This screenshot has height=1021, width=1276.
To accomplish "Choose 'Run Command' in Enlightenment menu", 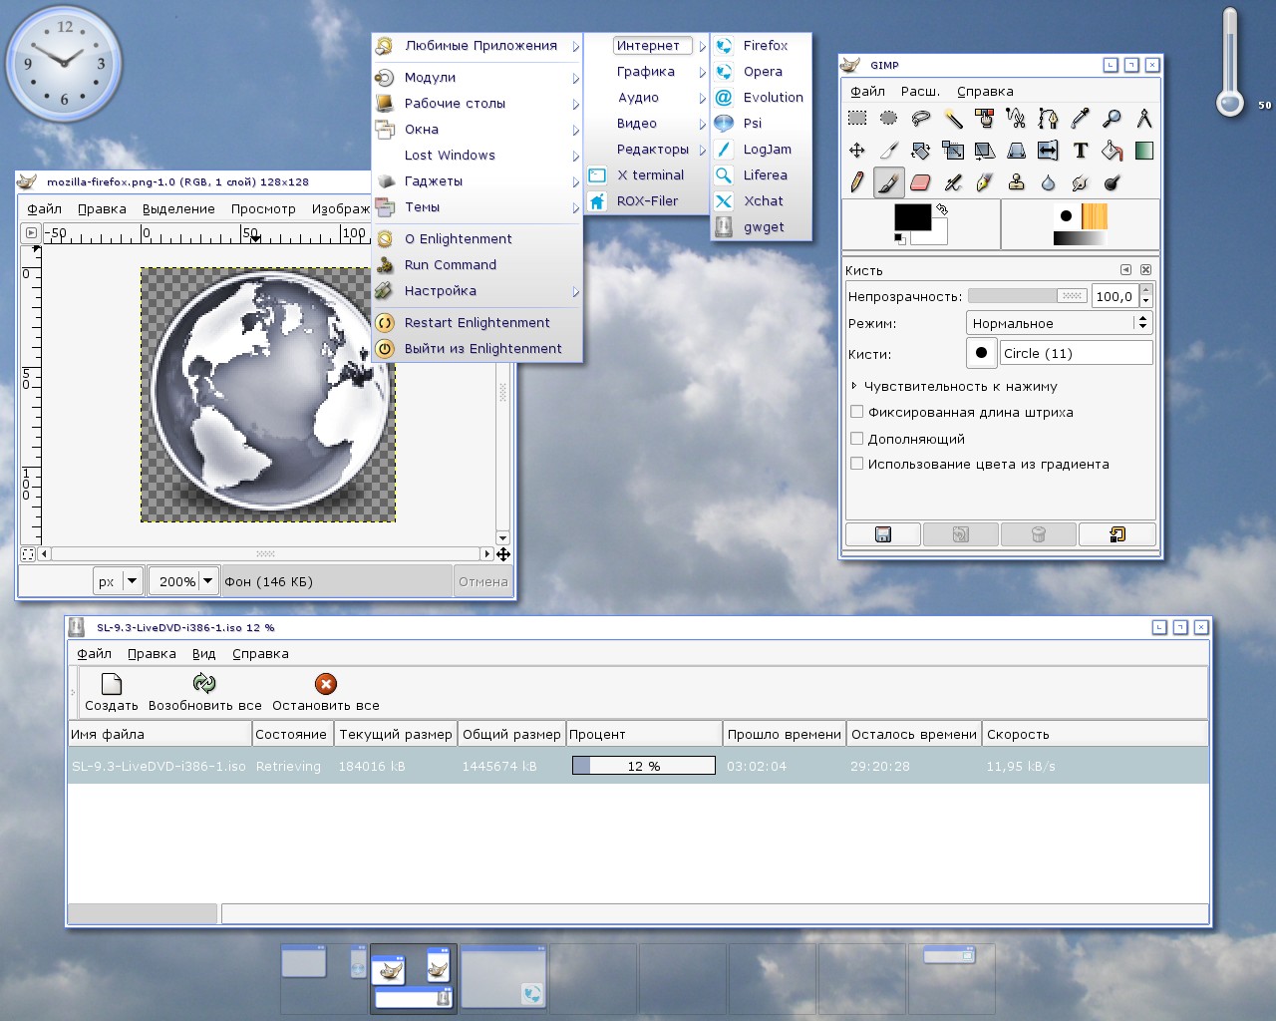I will tap(477, 264).
